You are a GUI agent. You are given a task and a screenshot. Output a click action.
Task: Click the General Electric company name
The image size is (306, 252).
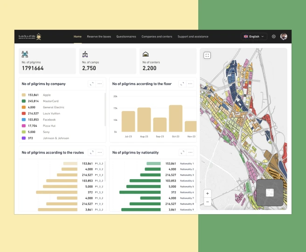point(54,107)
